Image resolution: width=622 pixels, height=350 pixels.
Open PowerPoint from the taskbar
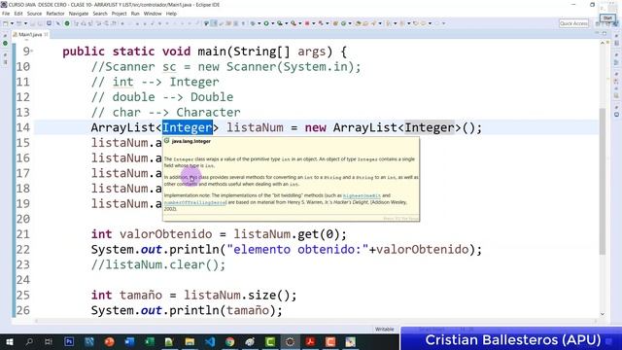[109, 341]
